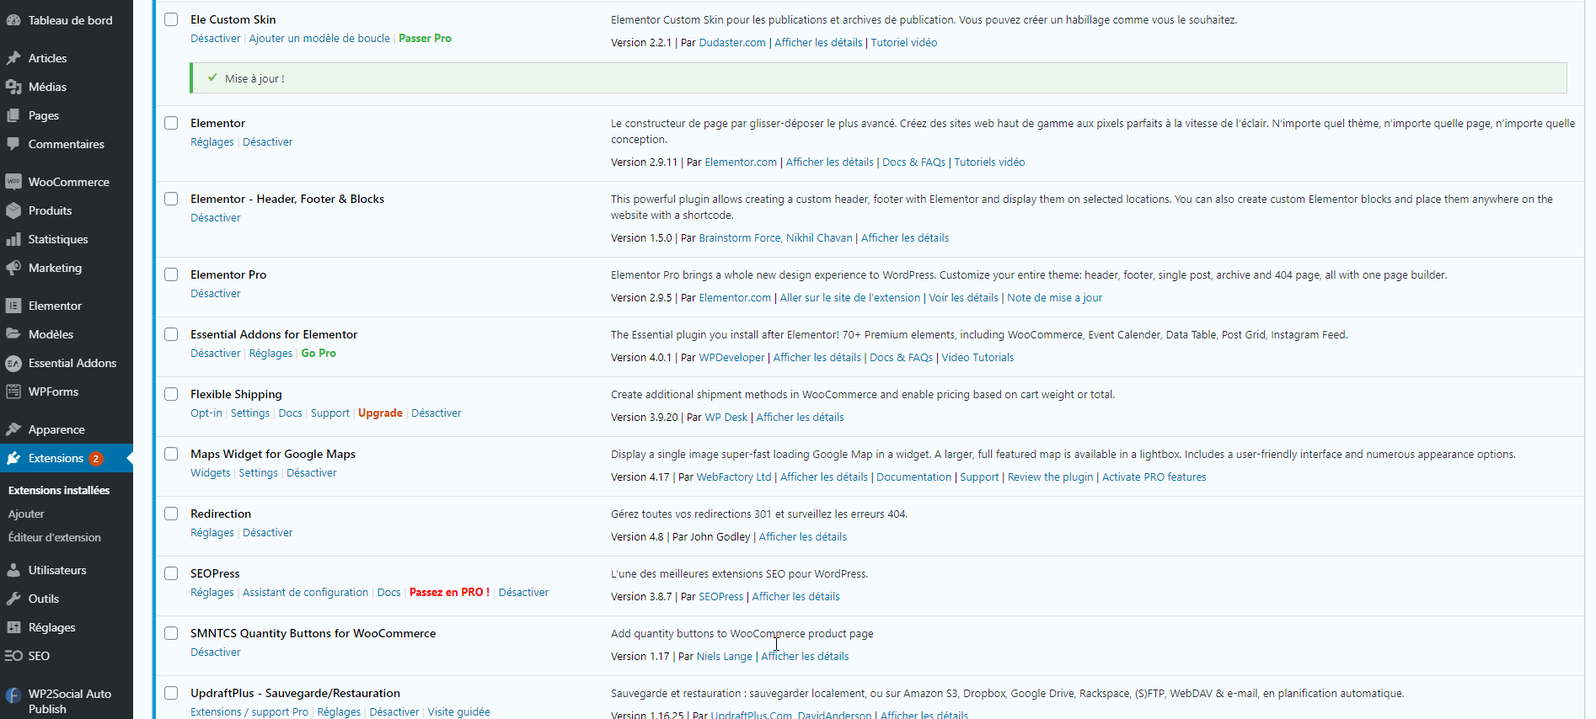
Task: Select the UpdraftPlus checkbox
Action: [x=171, y=693]
